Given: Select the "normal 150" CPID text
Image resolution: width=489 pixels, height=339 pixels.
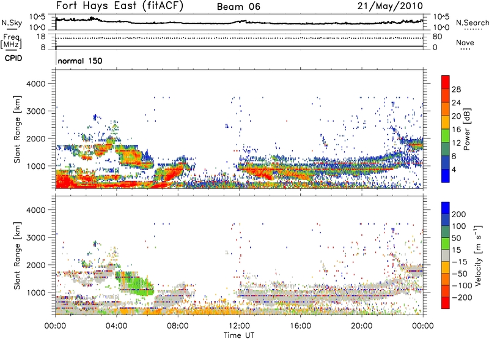Looking at the screenshot, I should coord(80,61).
